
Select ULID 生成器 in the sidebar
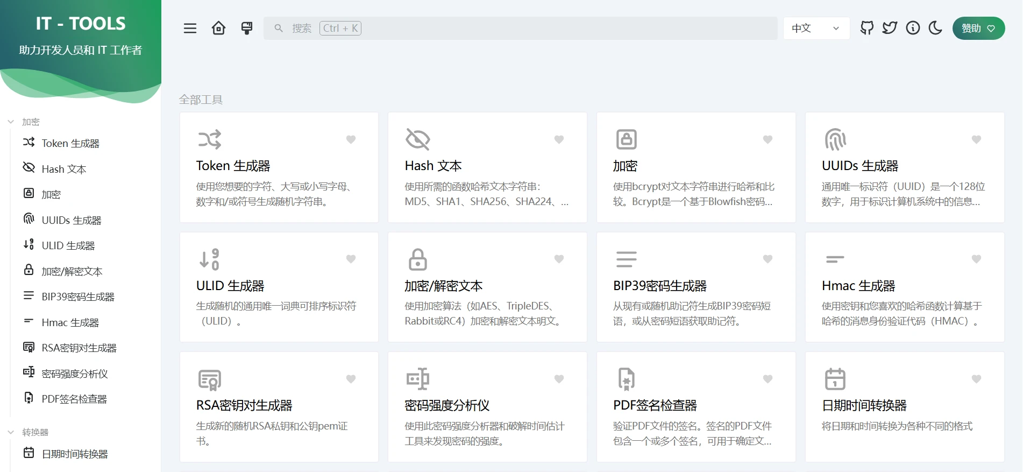click(x=68, y=245)
